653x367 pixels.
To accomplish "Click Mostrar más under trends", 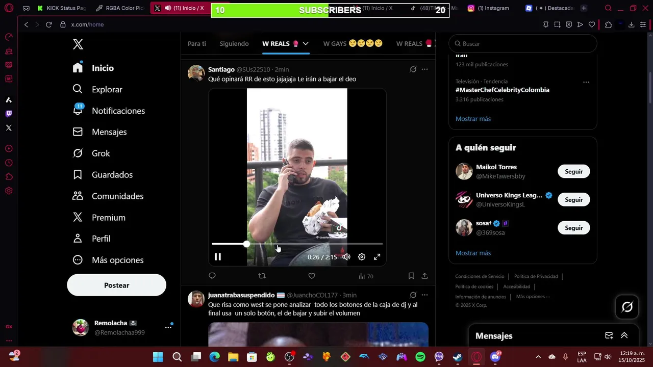I will point(473,119).
